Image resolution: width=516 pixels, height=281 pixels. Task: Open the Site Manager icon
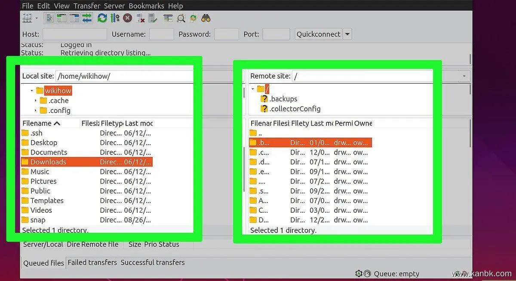pos(27,18)
